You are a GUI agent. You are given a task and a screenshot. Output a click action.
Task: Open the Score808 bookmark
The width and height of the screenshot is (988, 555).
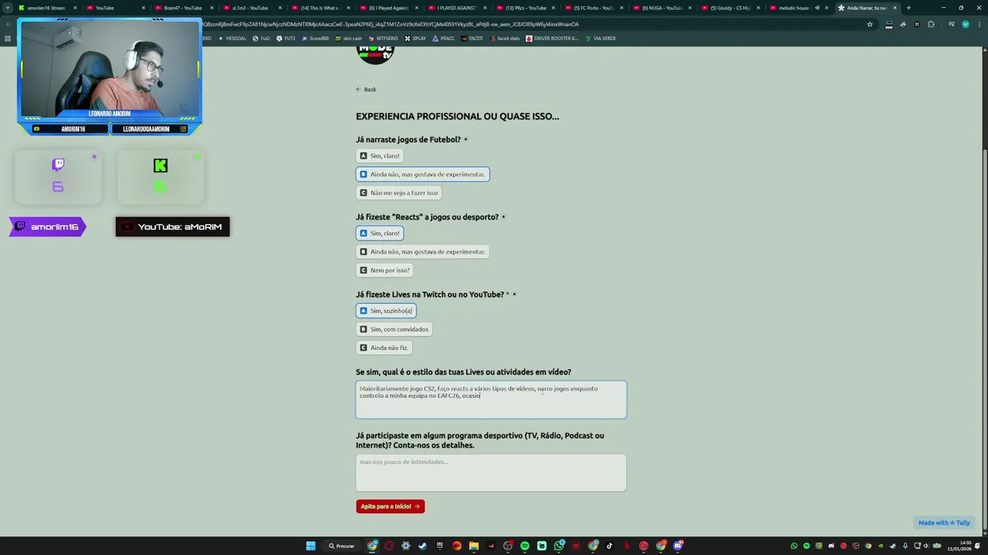314,39
